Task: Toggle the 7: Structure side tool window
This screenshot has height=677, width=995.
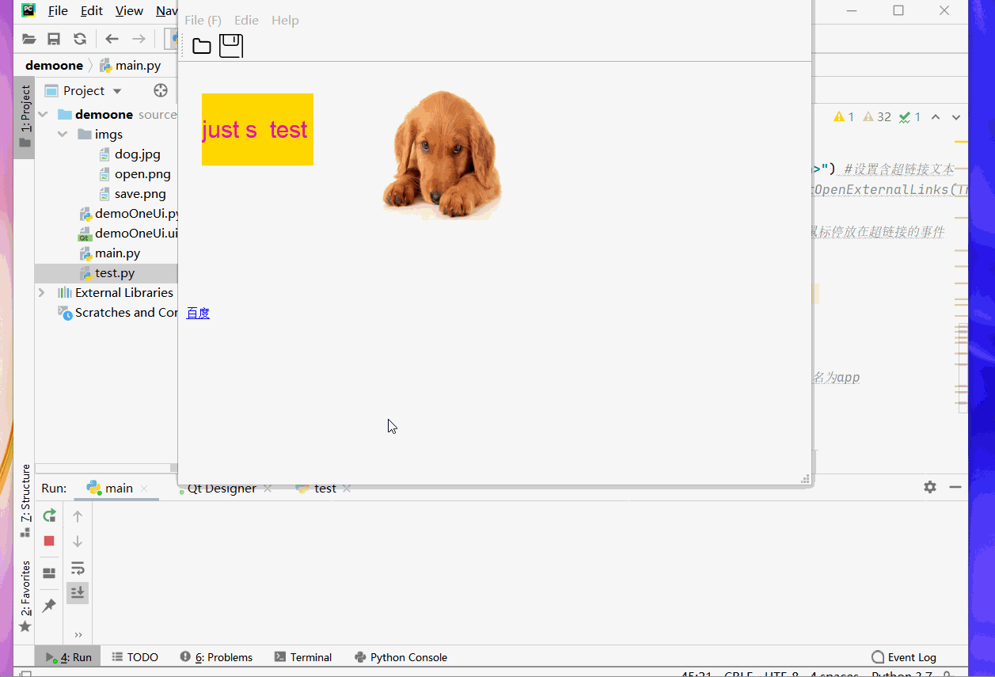Action: tap(25, 501)
